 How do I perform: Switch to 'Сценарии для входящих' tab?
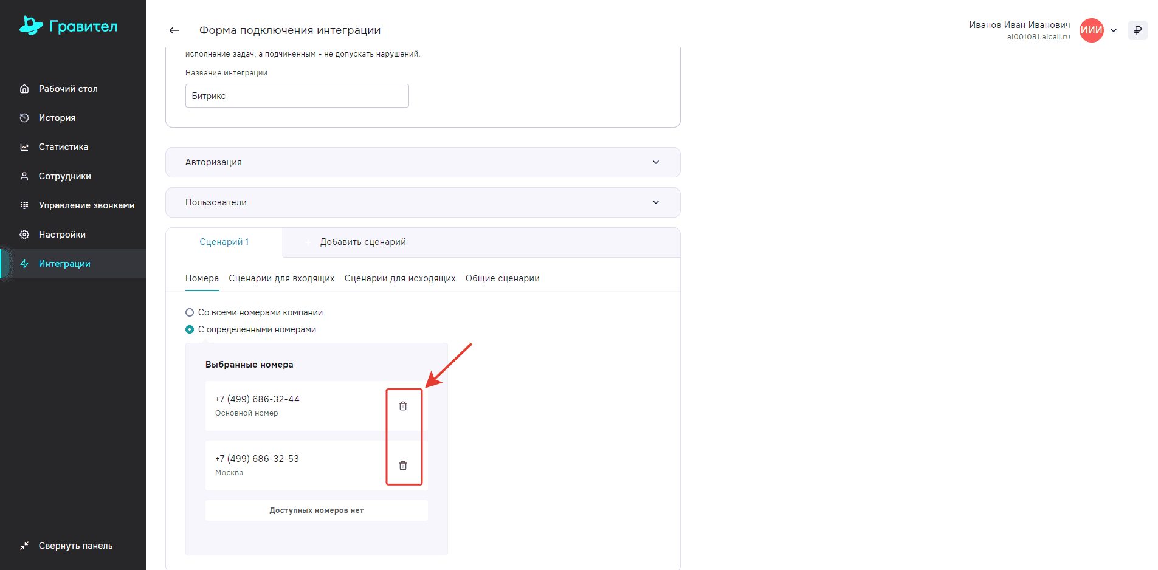click(281, 278)
